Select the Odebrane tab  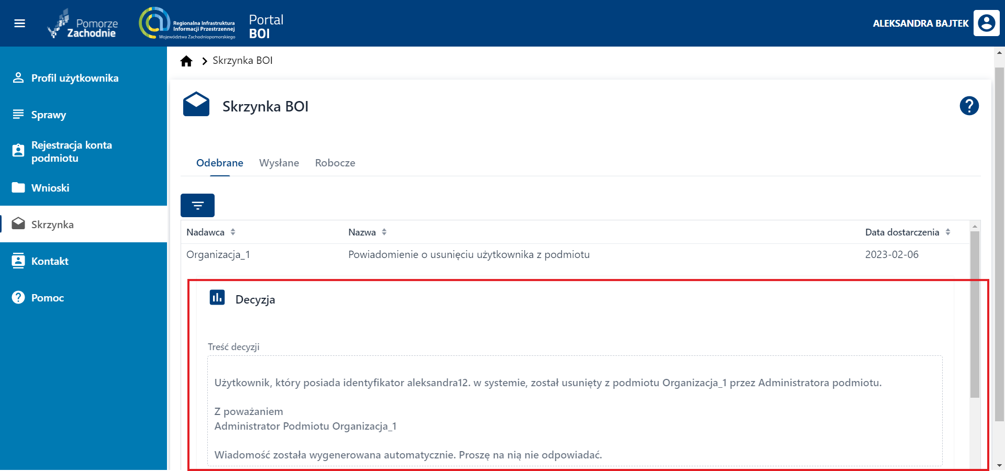[219, 163]
